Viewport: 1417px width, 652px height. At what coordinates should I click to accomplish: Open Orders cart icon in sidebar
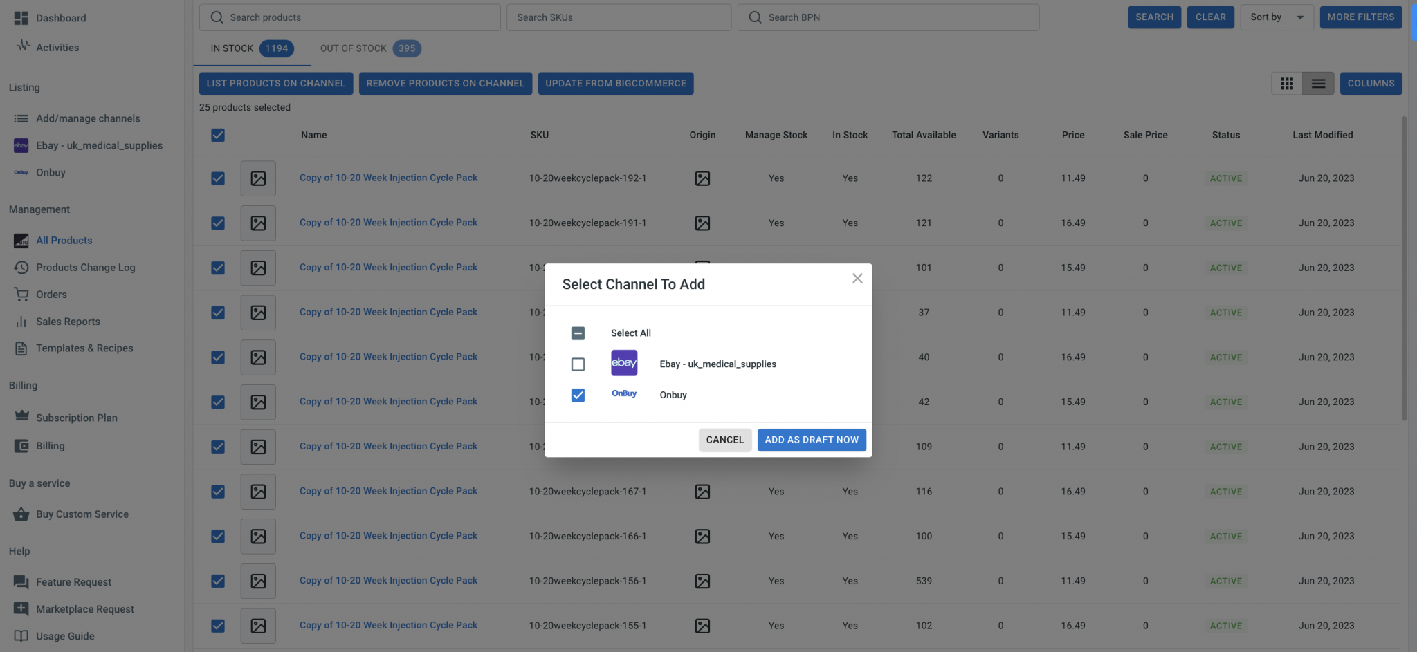[x=21, y=295]
